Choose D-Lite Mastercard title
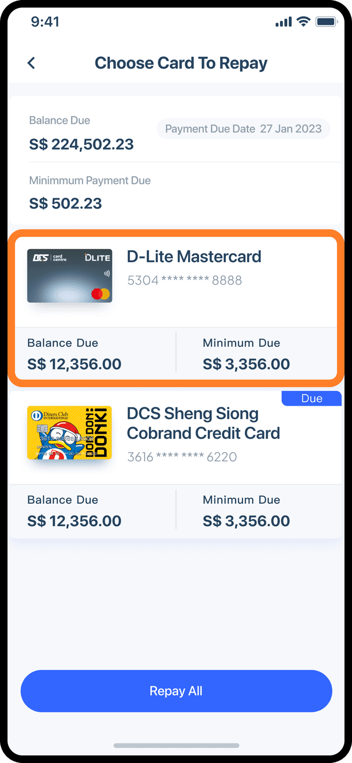Image resolution: width=352 pixels, height=763 pixels. (x=194, y=257)
